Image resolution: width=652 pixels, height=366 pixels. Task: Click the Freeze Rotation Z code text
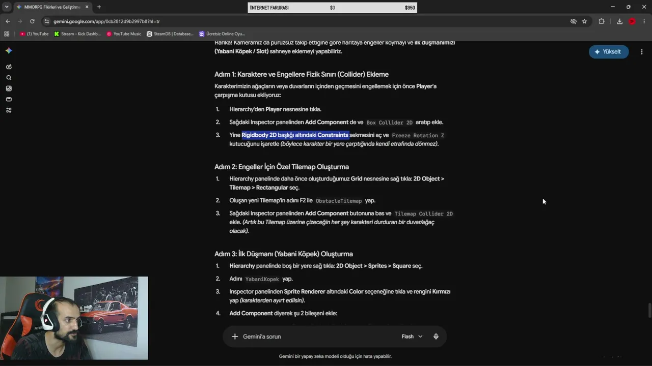point(418,135)
